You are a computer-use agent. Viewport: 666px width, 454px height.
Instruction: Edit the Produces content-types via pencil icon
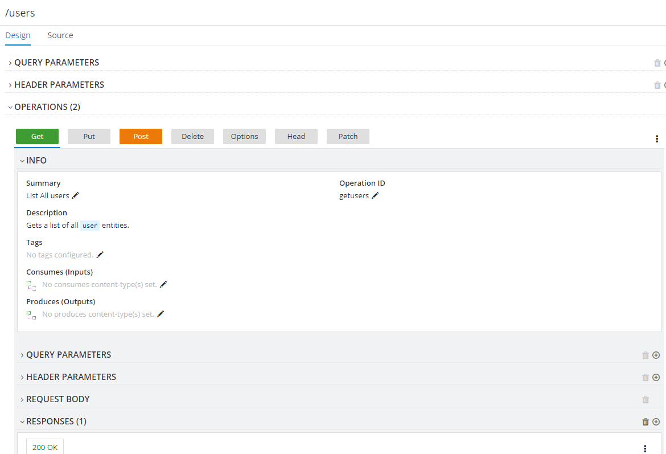[160, 313]
